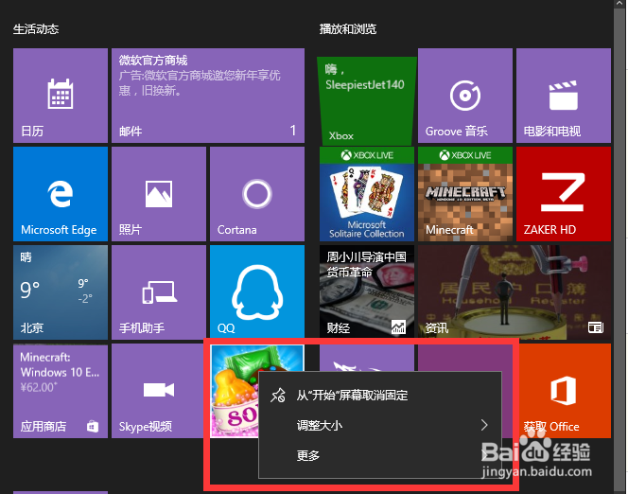Click the unpin icon in context menu
This screenshot has height=494, width=628.
pos(277,396)
